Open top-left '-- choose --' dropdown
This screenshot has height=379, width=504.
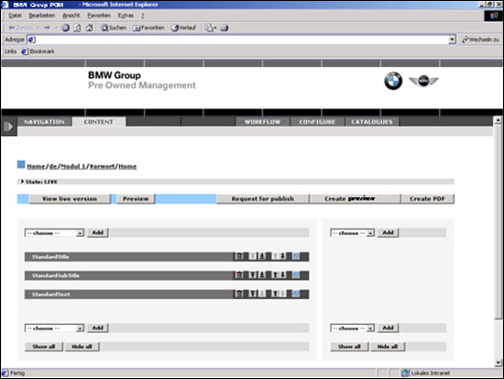54,233
